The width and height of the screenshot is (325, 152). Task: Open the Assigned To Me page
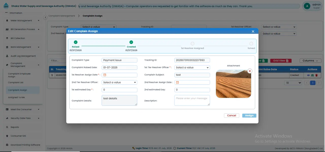tap(16, 97)
